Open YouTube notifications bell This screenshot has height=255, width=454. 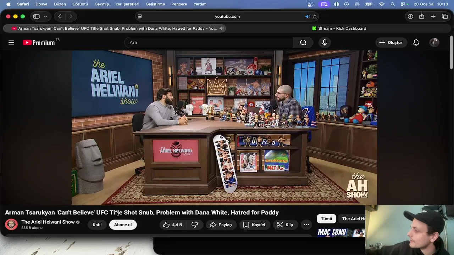pos(416,42)
